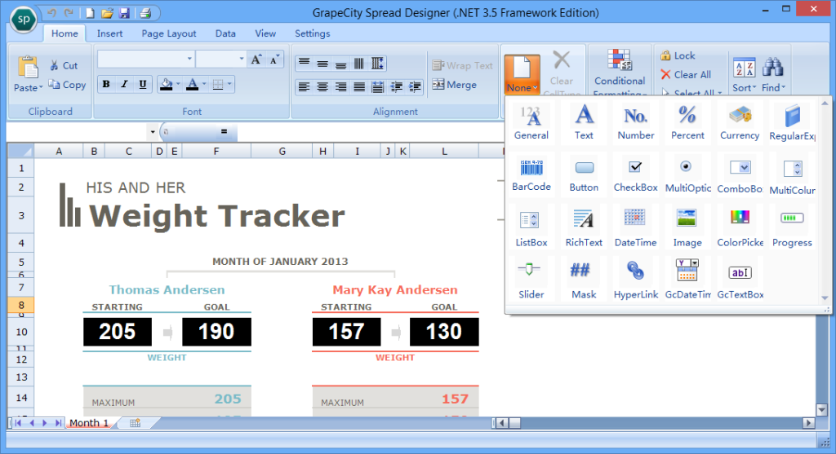Click the Cut button
836x454 pixels.
pyautogui.click(x=64, y=65)
